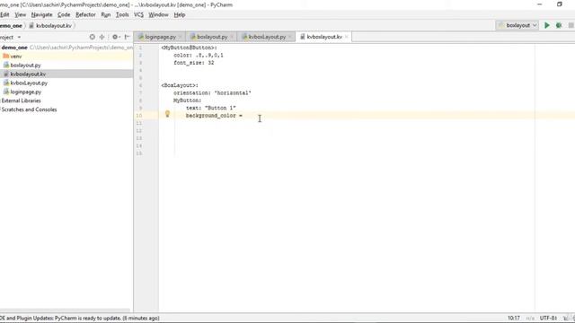Click the gray stop button in toolbar

(x=571, y=25)
